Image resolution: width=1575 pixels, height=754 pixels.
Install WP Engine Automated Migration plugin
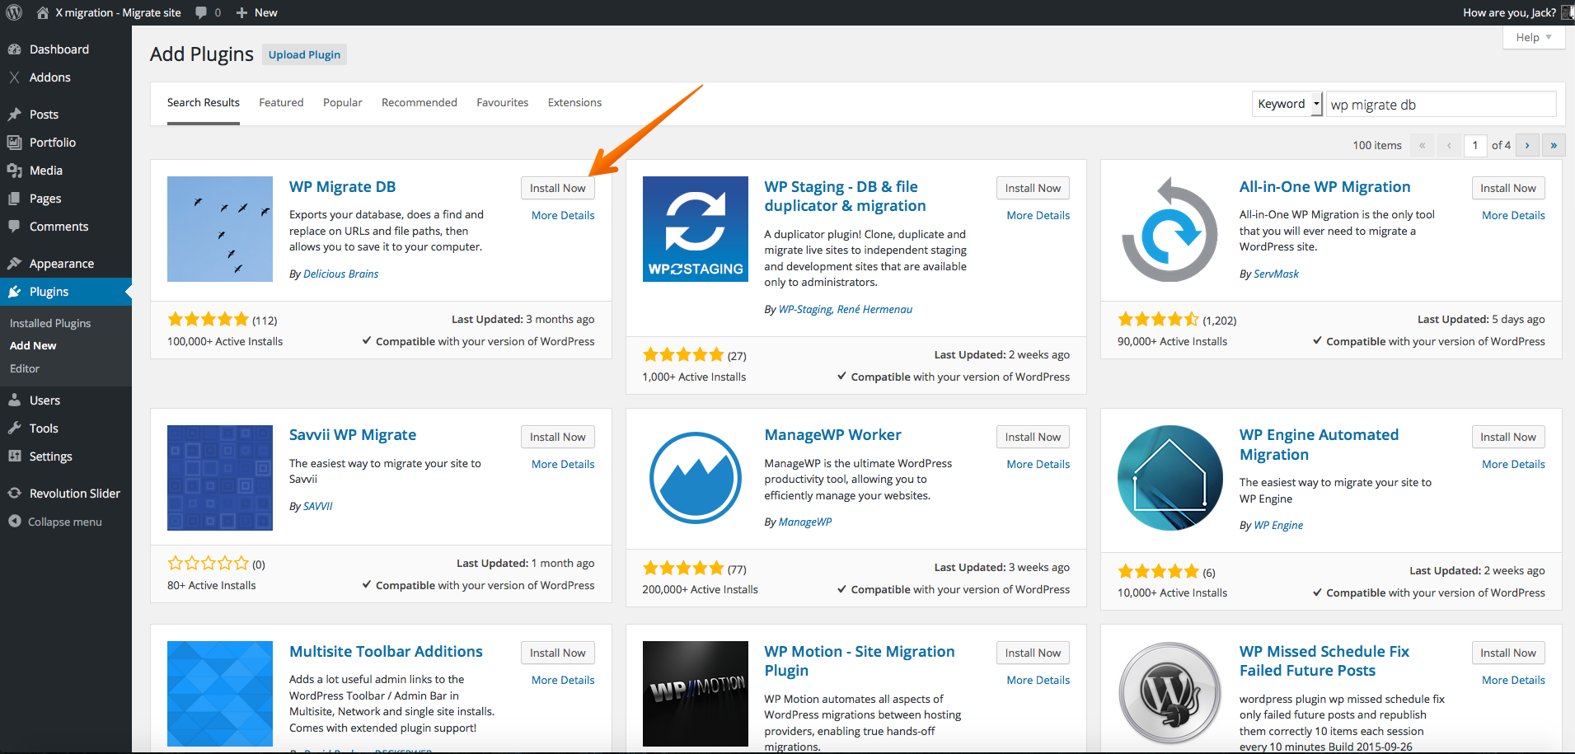(x=1508, y=437)
